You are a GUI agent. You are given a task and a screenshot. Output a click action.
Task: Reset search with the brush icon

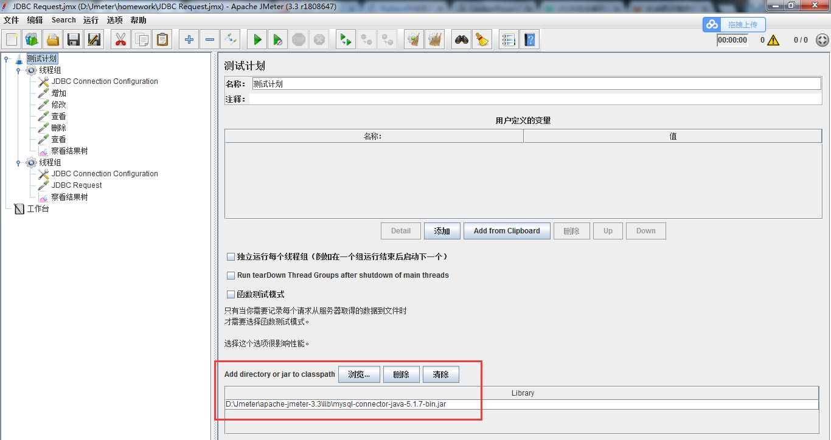pos(482,40)
